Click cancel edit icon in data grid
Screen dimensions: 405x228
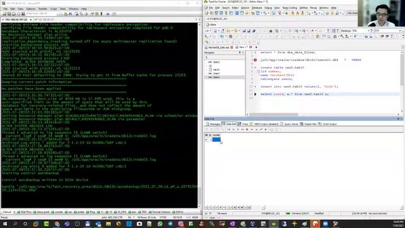(x=266, y=129)
